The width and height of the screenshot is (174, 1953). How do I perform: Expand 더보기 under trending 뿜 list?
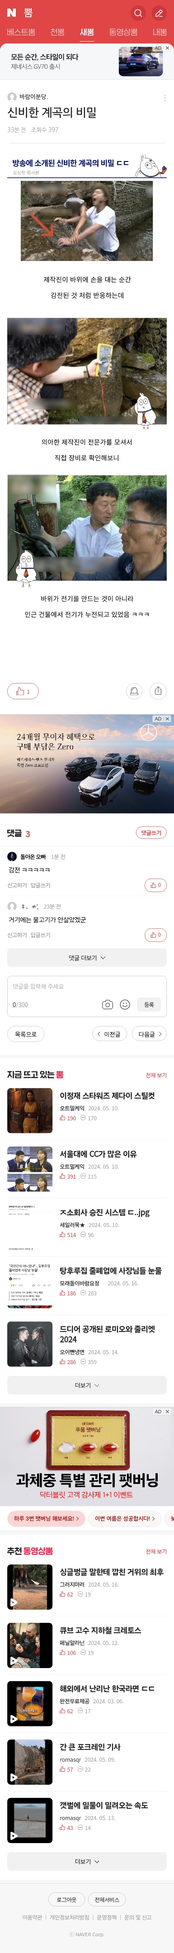[x=87, y=1385]
